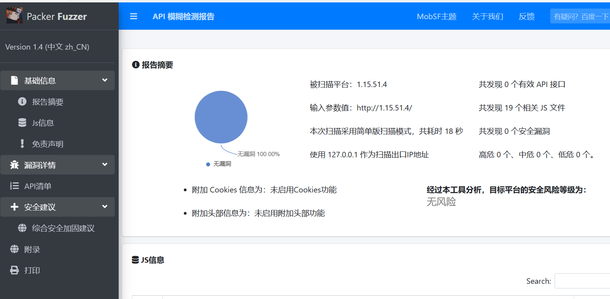The height and width of the screenshot is (299, 610).
Task: Click the 输入参数值 URL http://1.15.51.4/
Action: point(384,108)
